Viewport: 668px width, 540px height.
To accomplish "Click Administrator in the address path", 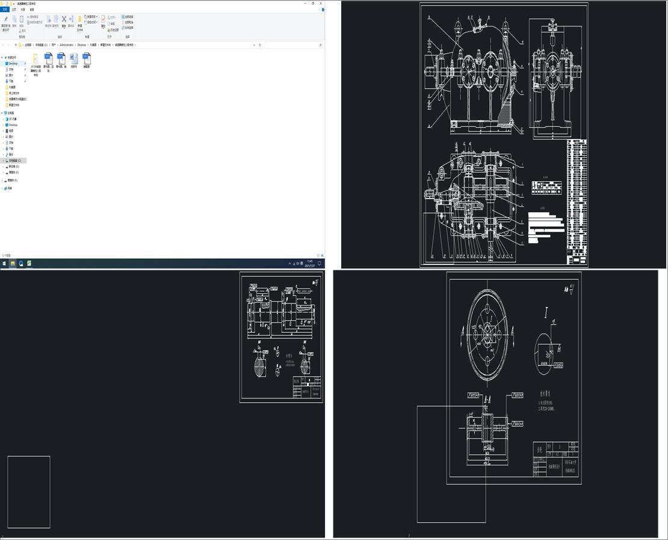I will tap(66, 45).
